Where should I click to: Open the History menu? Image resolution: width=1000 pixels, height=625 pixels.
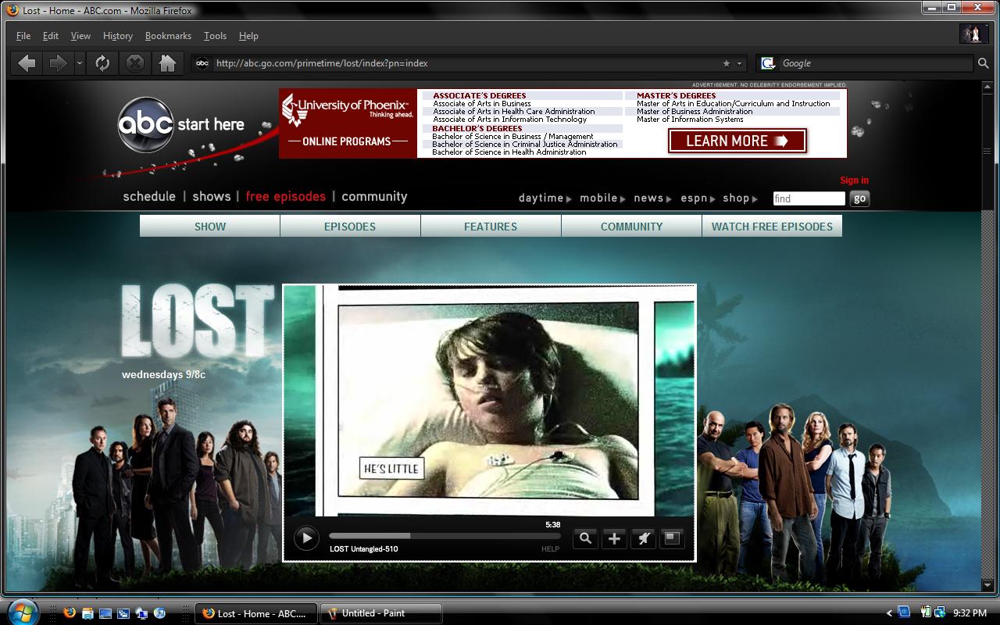coord(118,36)
